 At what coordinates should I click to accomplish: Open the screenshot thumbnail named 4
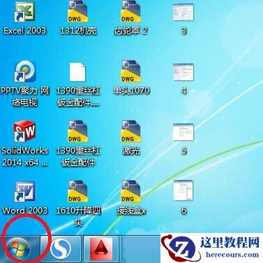(x=183, y=73)
